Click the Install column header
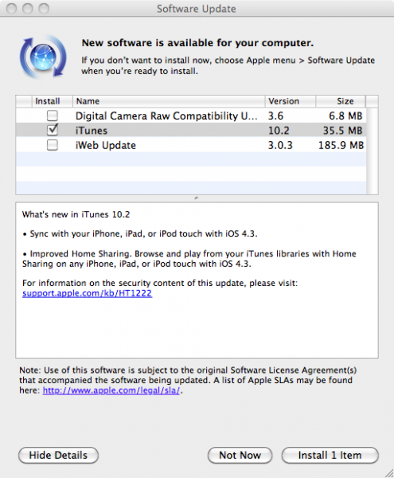The width and height of the screenshot is (394, 478). [52, 101]
